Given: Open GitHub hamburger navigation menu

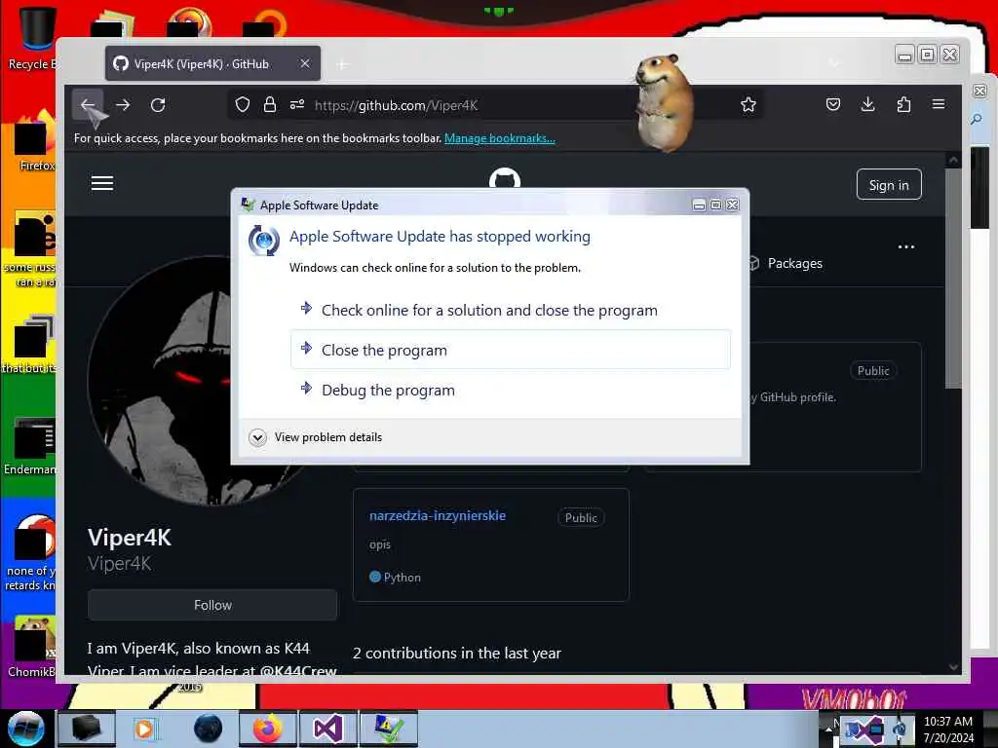Looking at the screenshot, I should coord(101,184).
